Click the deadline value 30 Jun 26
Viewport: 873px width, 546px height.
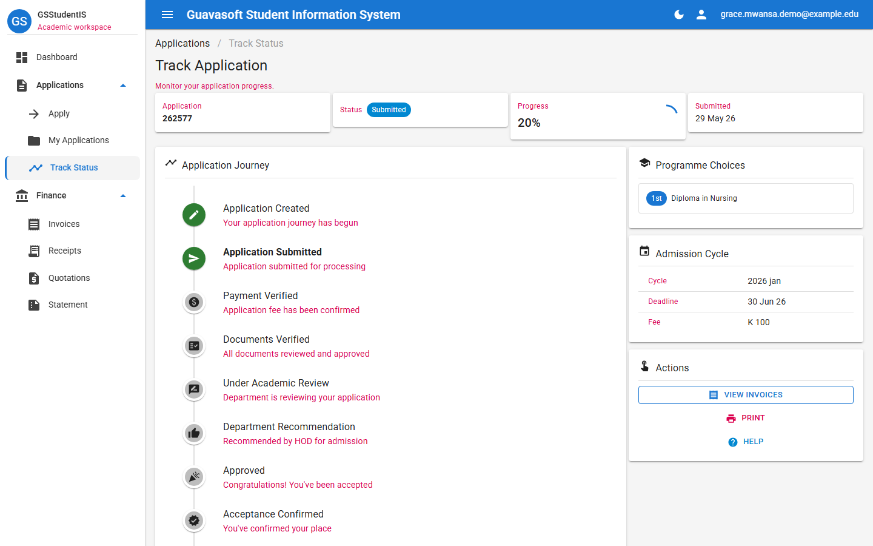click(767, 302)
